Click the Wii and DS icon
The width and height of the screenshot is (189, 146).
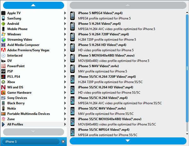click(x=3, y=87)
